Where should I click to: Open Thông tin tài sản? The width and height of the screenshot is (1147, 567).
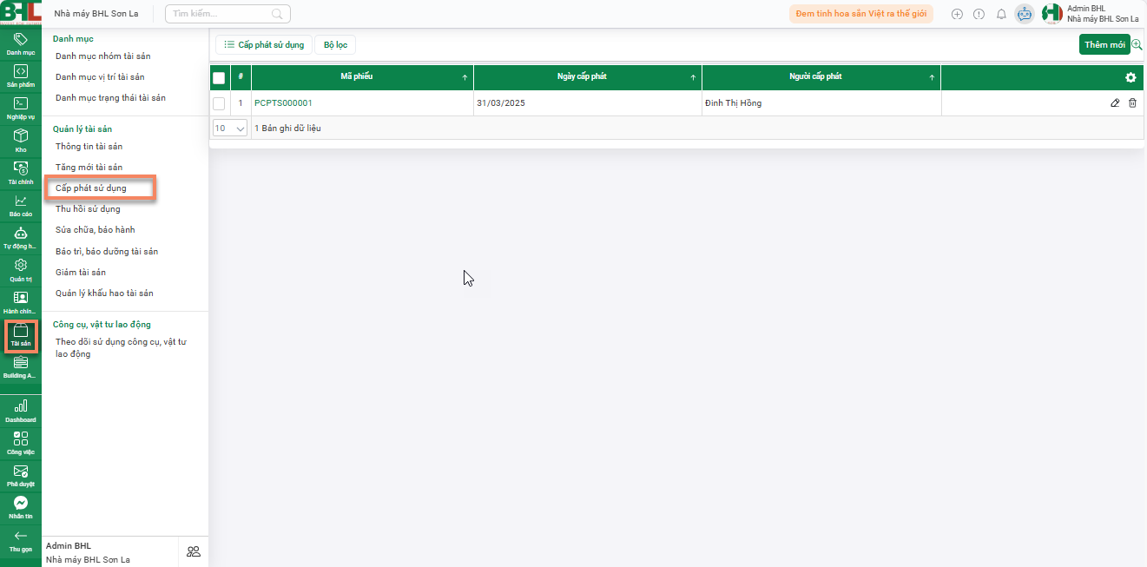click(89, 147)
